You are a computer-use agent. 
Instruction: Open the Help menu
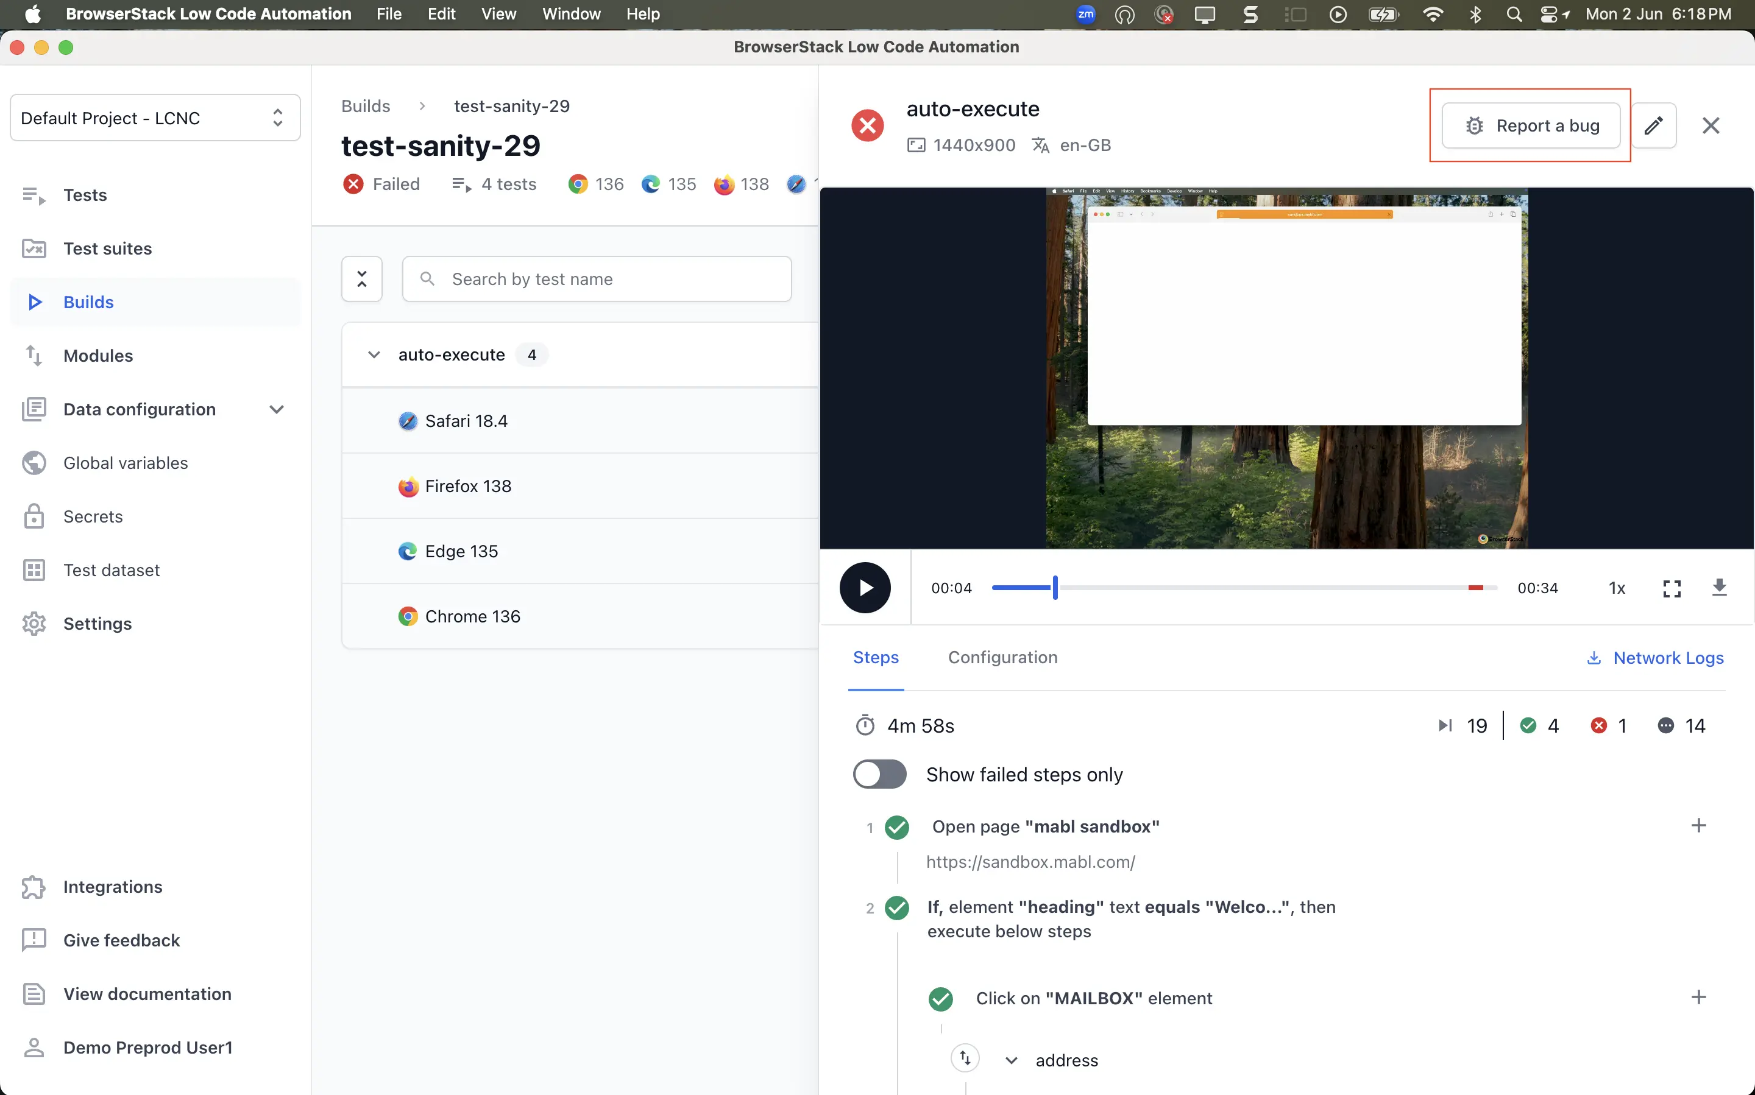point(643,14)
